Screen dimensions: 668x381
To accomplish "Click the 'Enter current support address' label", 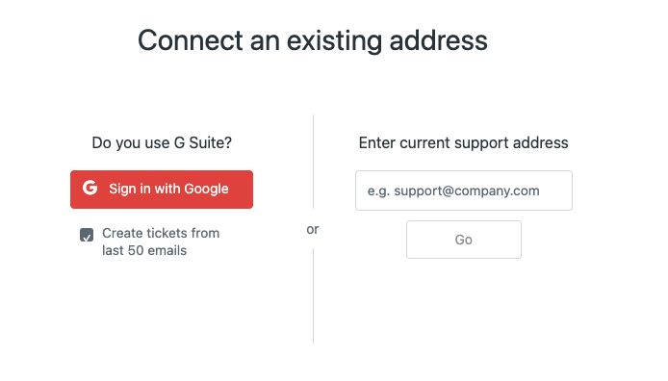I will click(464, 143).
